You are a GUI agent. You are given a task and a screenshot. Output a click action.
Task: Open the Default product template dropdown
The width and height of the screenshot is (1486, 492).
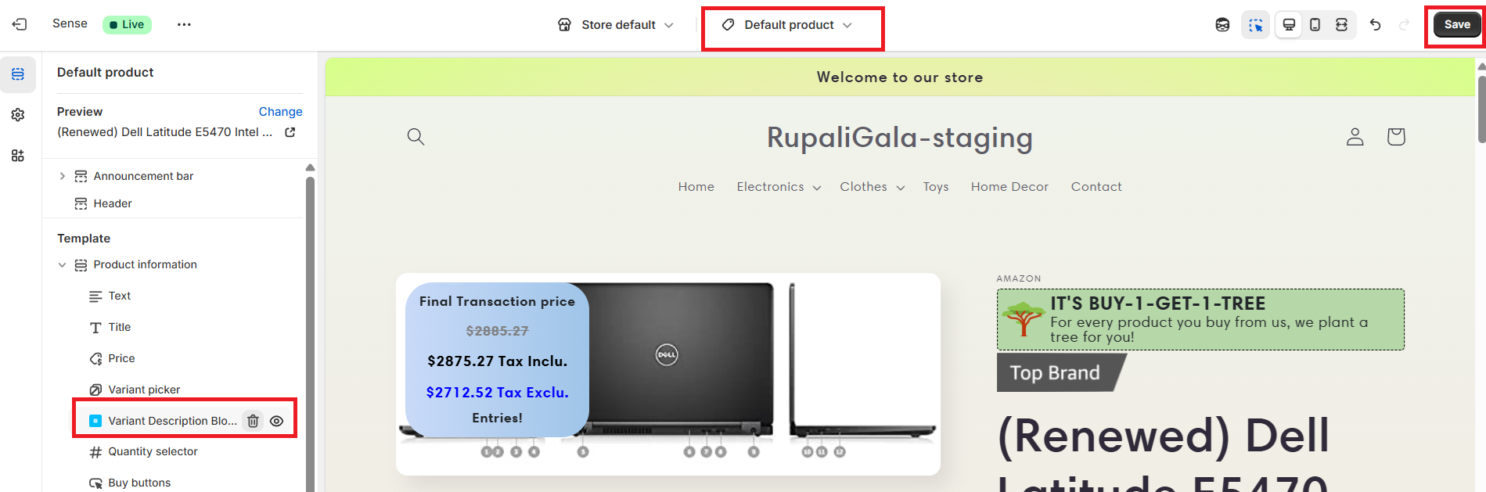[x=788, y=25]
